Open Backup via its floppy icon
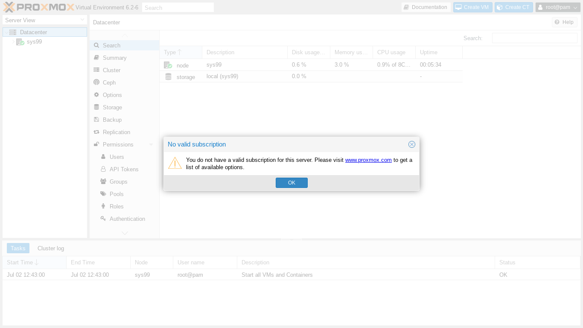 96,120
